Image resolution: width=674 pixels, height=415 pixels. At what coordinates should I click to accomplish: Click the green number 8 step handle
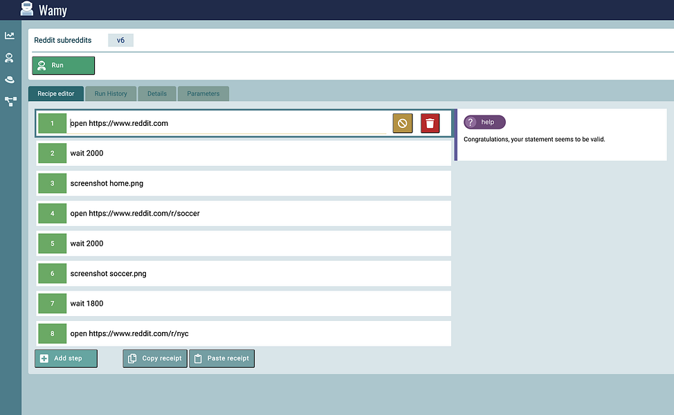pos(53,334)
